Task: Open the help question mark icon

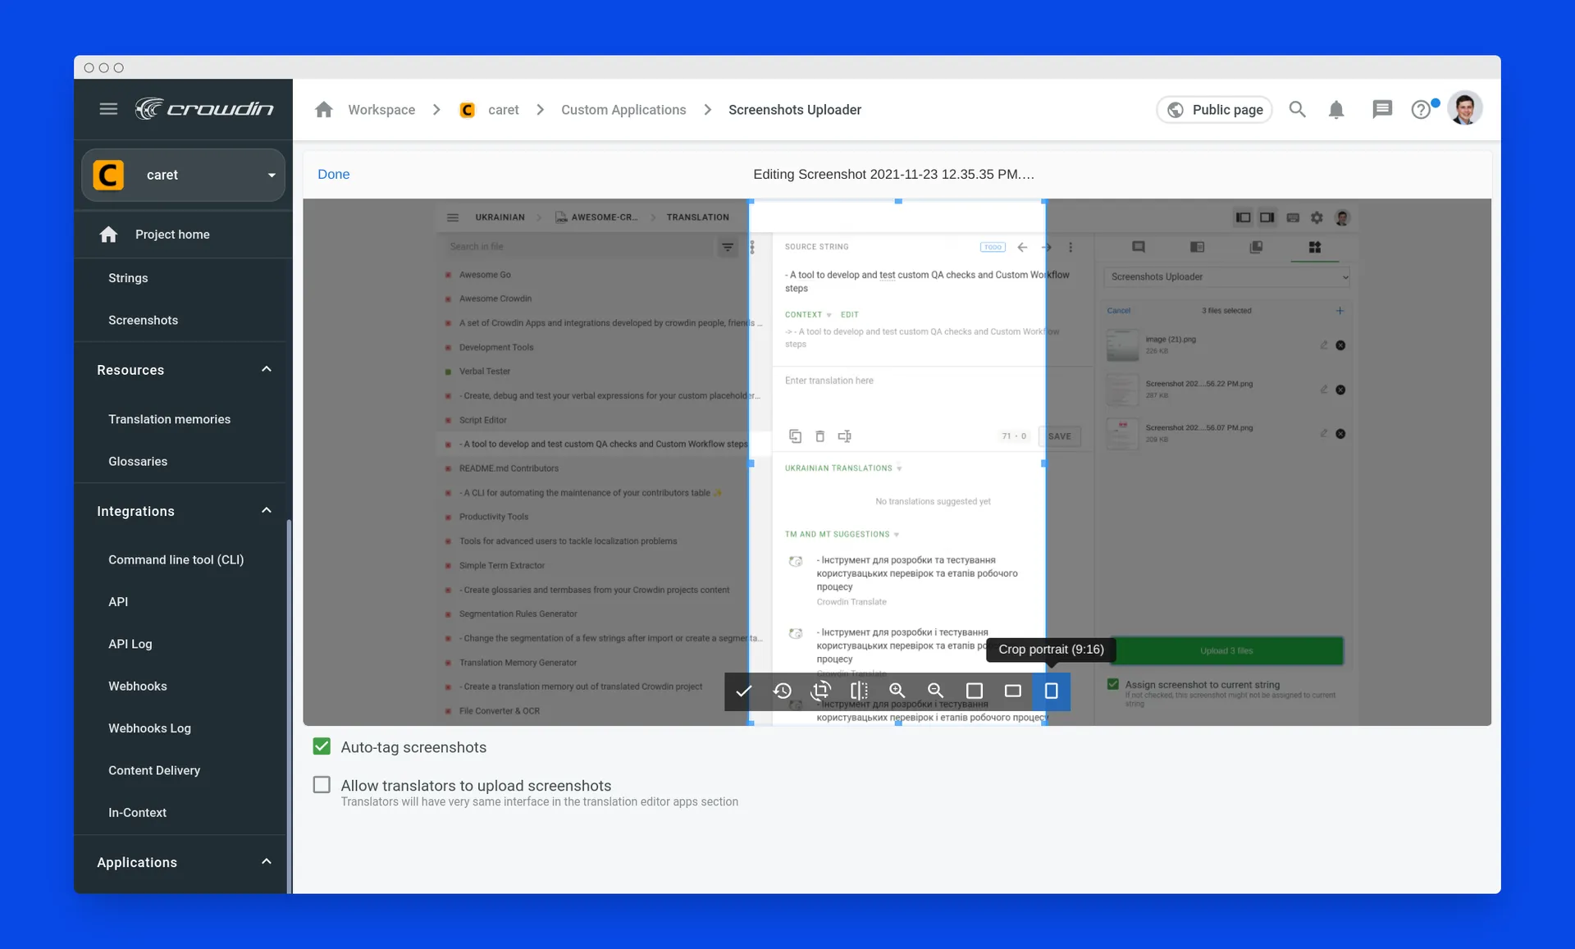Action: [1422, 109]
